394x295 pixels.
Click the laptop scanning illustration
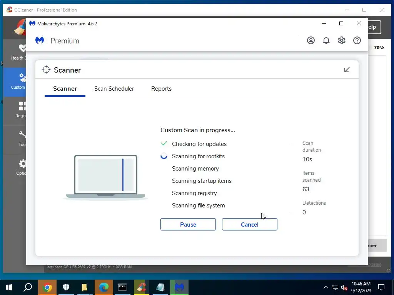(x=105, y=177)
